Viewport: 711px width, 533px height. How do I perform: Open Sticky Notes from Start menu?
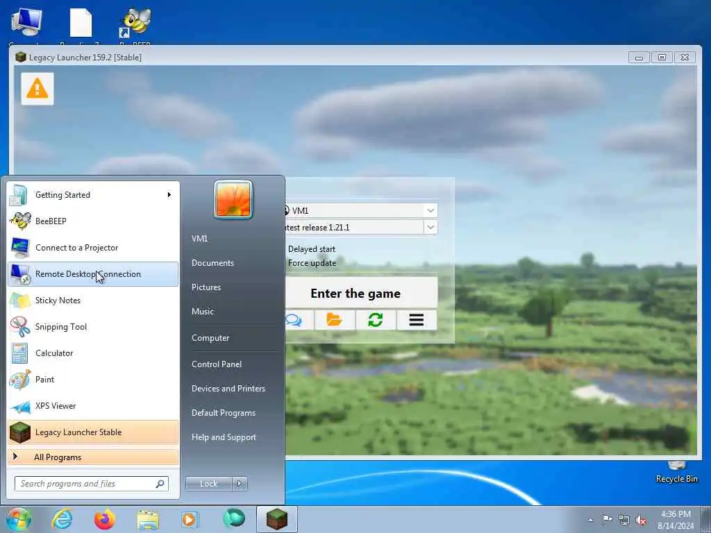click(93, 300)
